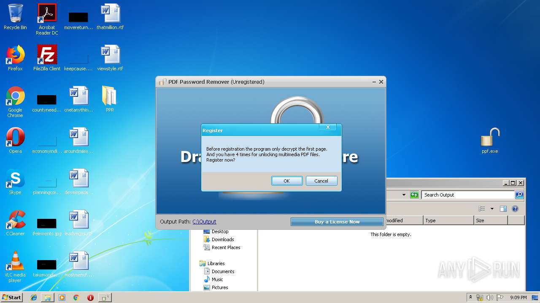540x303 pixels.
Task: Open the C:\Output path link
Action: click(204, 222)
